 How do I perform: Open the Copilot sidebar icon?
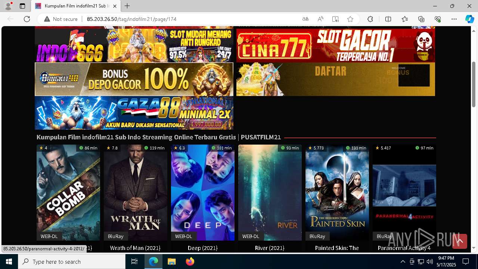[x=469, y=19]
